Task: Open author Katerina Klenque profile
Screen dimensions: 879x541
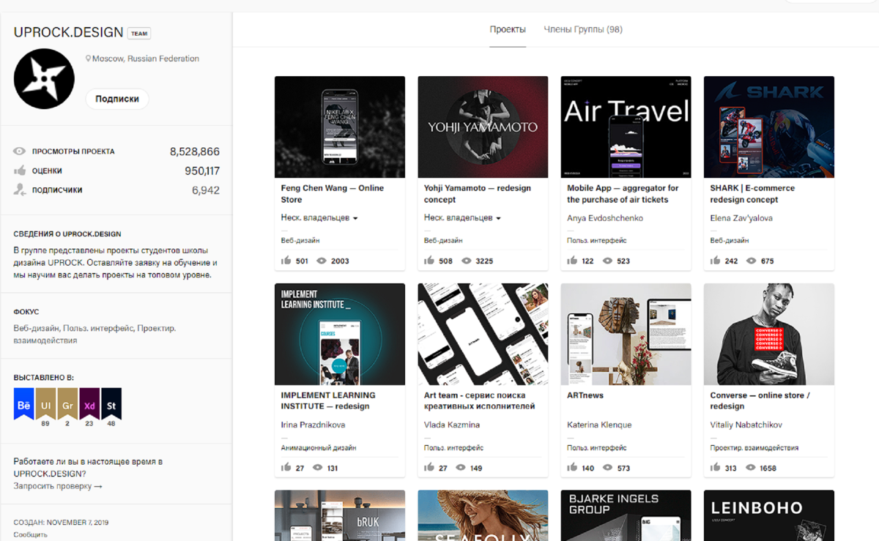Action: tap(599, 425)
